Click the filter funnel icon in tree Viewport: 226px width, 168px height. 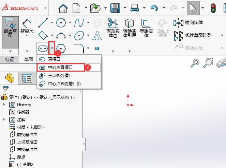coord(5,89)
